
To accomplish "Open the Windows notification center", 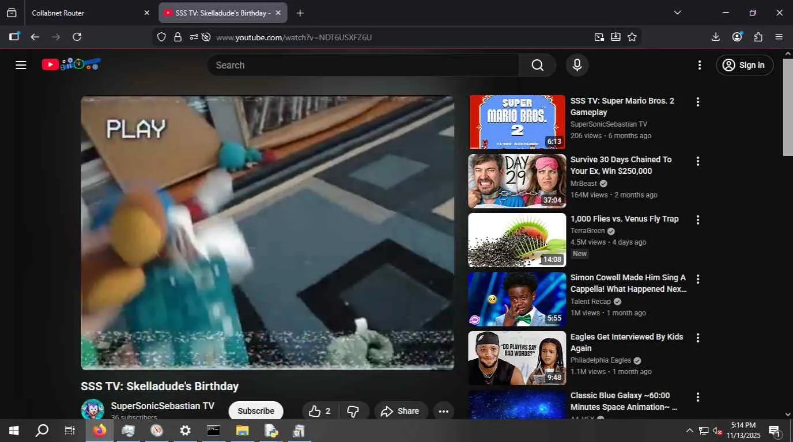I will tap(775, 430).
